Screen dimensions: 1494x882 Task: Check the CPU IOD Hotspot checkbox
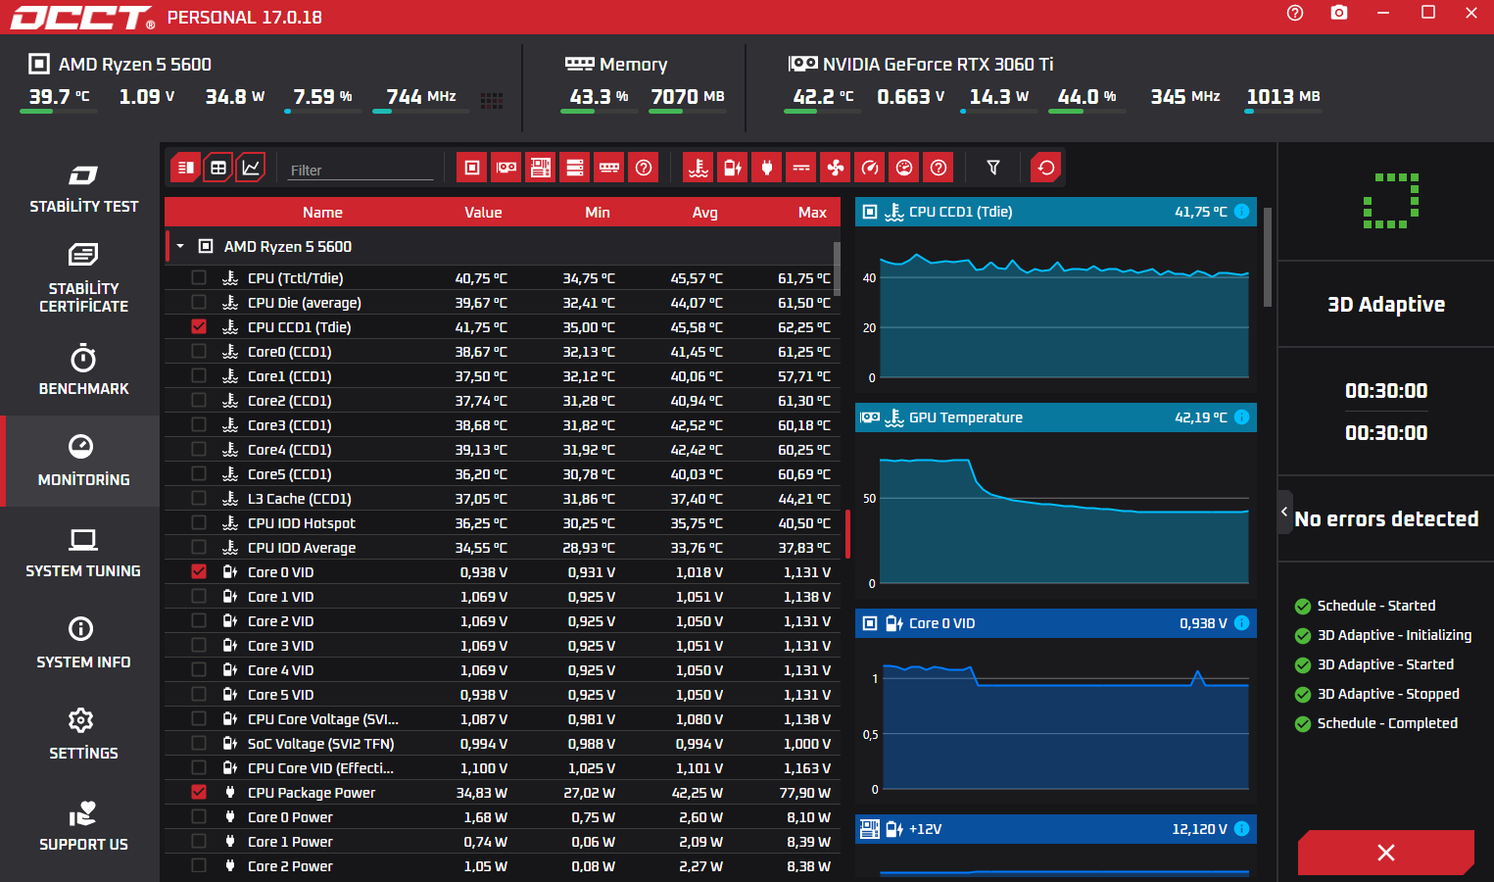(199, 522)
